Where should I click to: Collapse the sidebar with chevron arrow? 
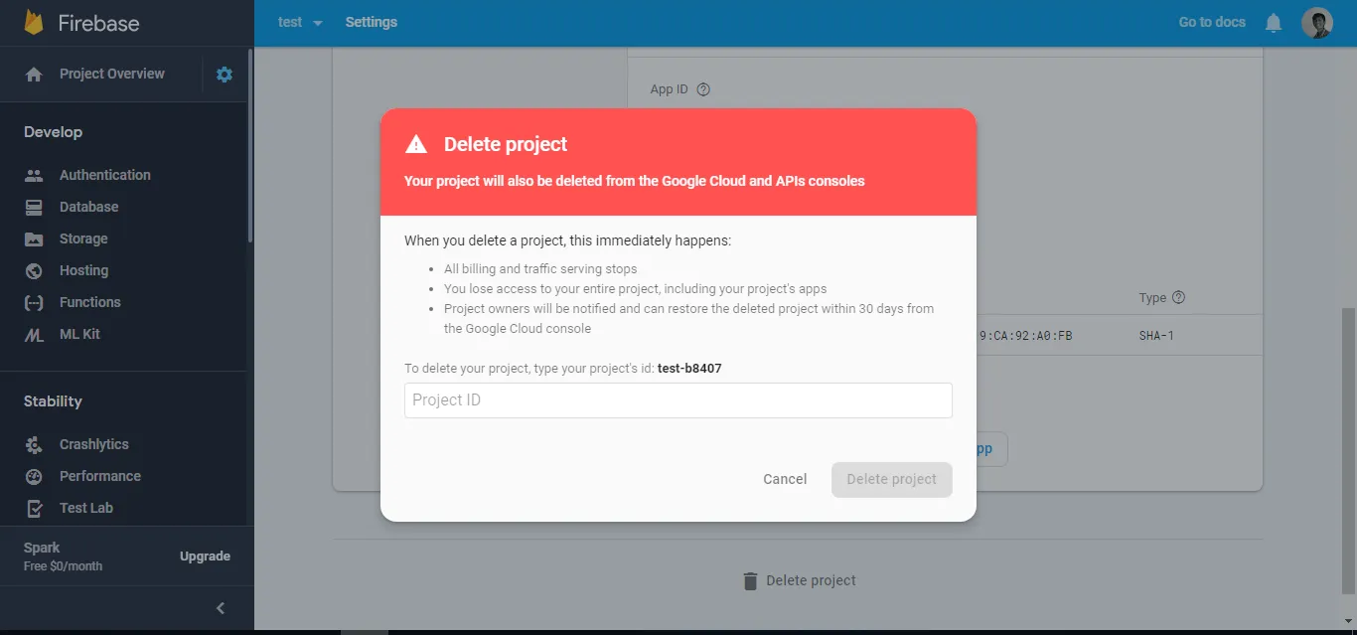point(221,608)
